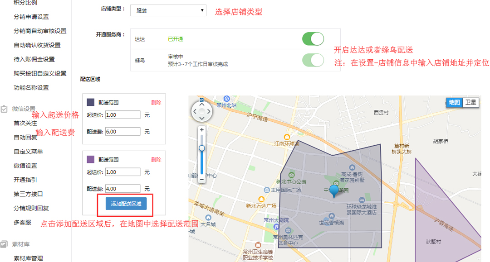This screenshot has width=490, height=262.
Task: Pan the map up with the top arrow
Action: (x=202, y=104)
